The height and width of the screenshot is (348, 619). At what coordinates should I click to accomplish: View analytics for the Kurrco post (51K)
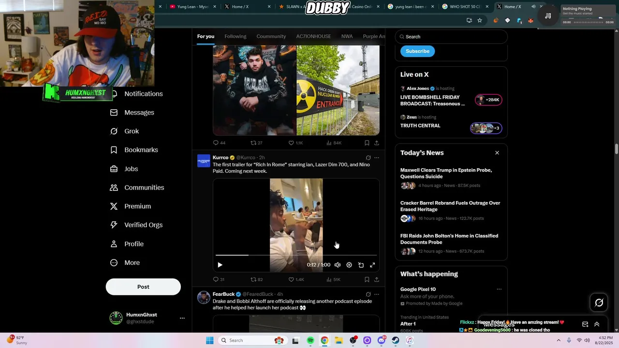(333, 279)
